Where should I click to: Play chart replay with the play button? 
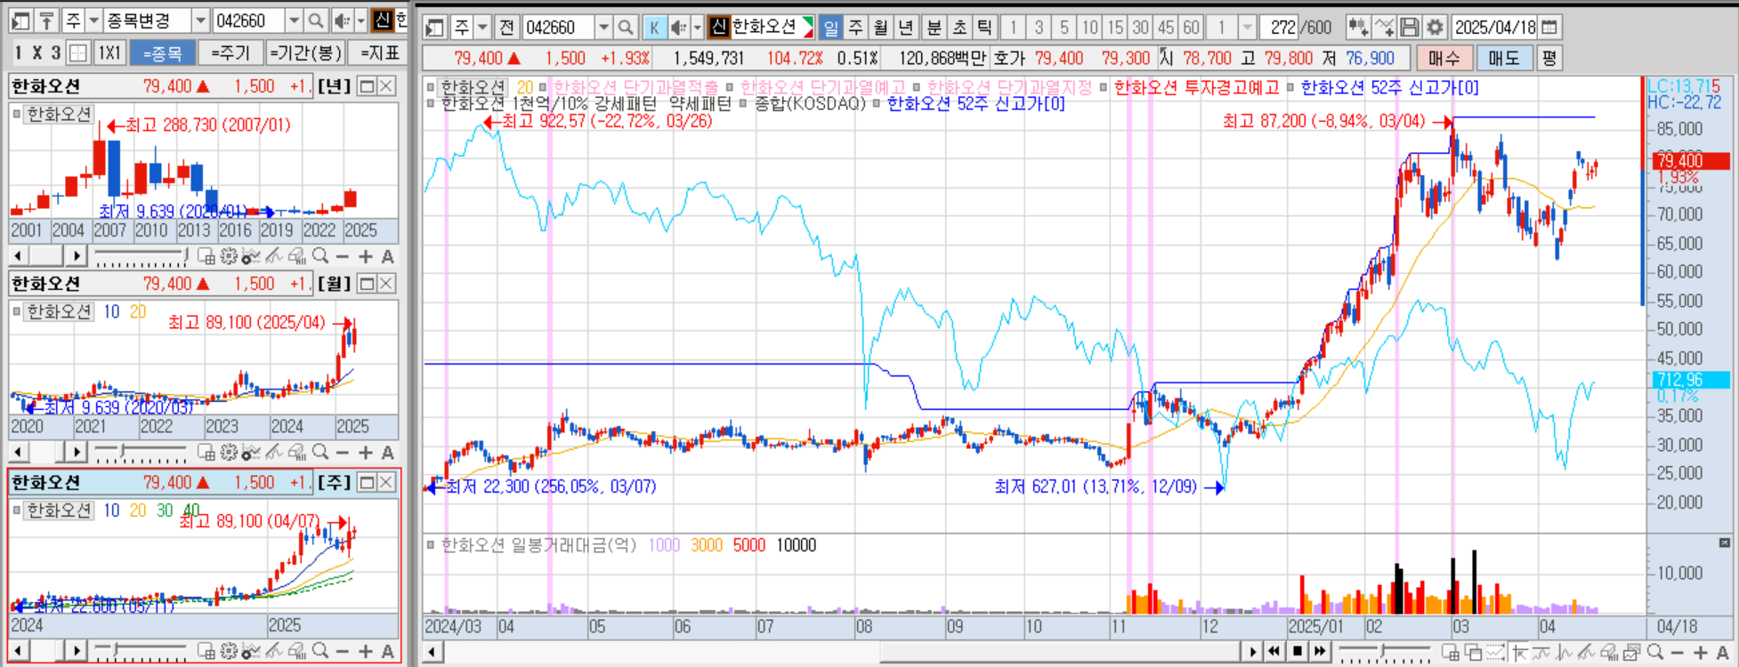pyautogui.click(x=1252, y=652)
